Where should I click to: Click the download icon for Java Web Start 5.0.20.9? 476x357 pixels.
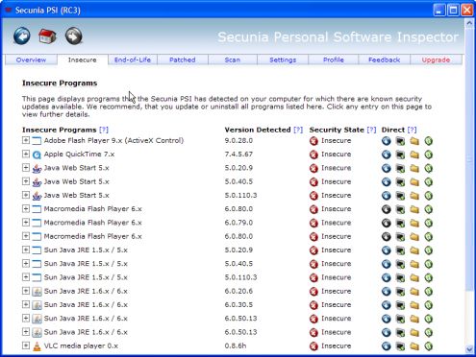click(387, 168)
